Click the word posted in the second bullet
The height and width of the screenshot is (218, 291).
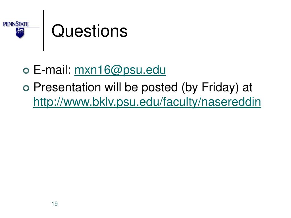pos(160,87)
